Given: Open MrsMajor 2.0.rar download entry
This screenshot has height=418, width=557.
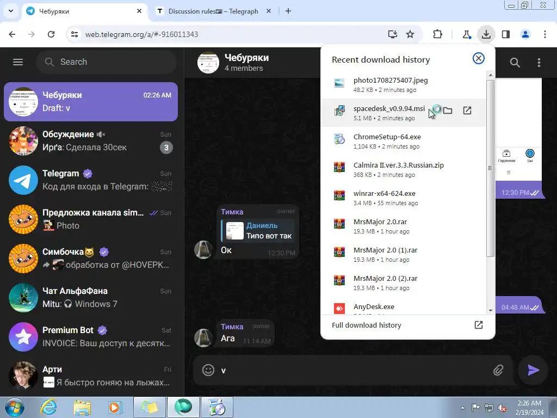Looking at the screenshot, I should pos(403,226).
